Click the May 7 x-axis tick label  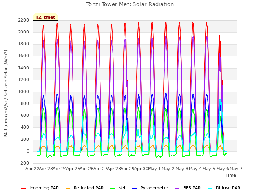236,169
